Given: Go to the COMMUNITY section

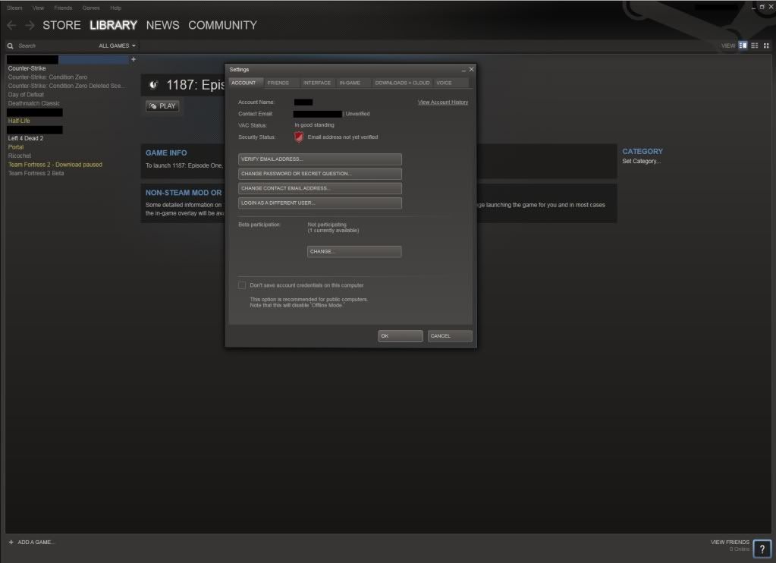Looking at the screenshot, I should 223,25.
